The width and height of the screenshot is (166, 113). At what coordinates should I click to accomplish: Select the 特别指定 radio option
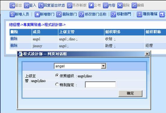[x=57, y=84]
